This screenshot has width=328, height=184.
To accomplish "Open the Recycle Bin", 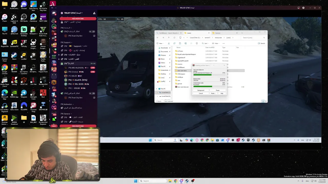I will pyautogui.click(x=5, y=43).
